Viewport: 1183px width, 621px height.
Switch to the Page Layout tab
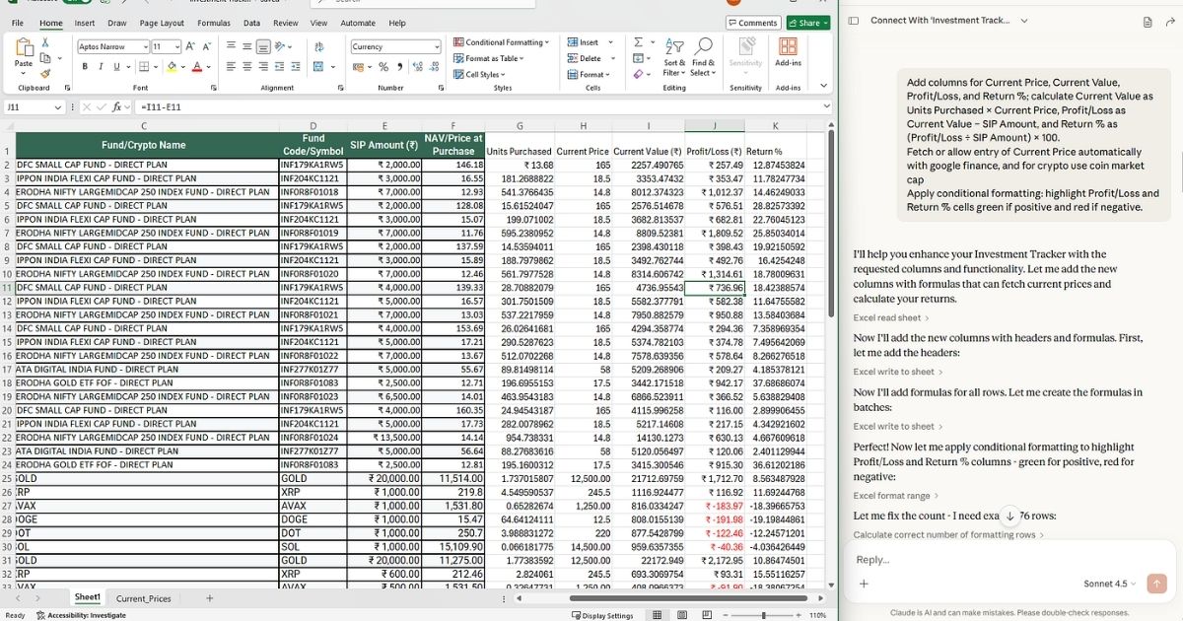[x=162, y=23]
